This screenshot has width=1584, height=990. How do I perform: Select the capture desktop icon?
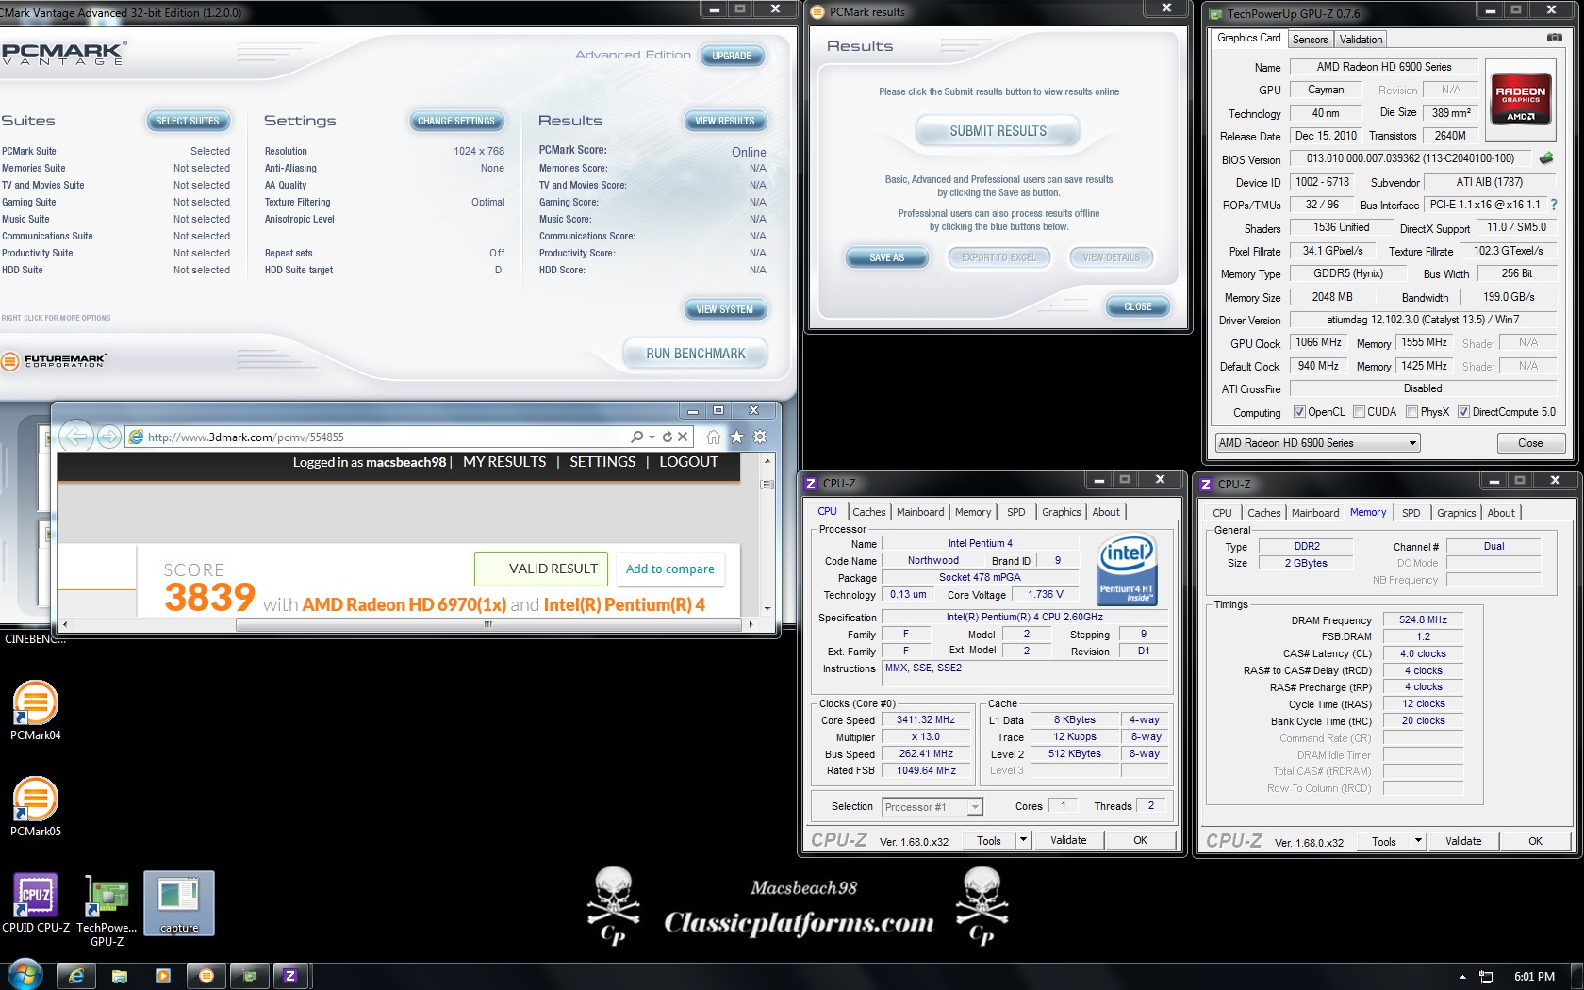click(x=179, y=903)
